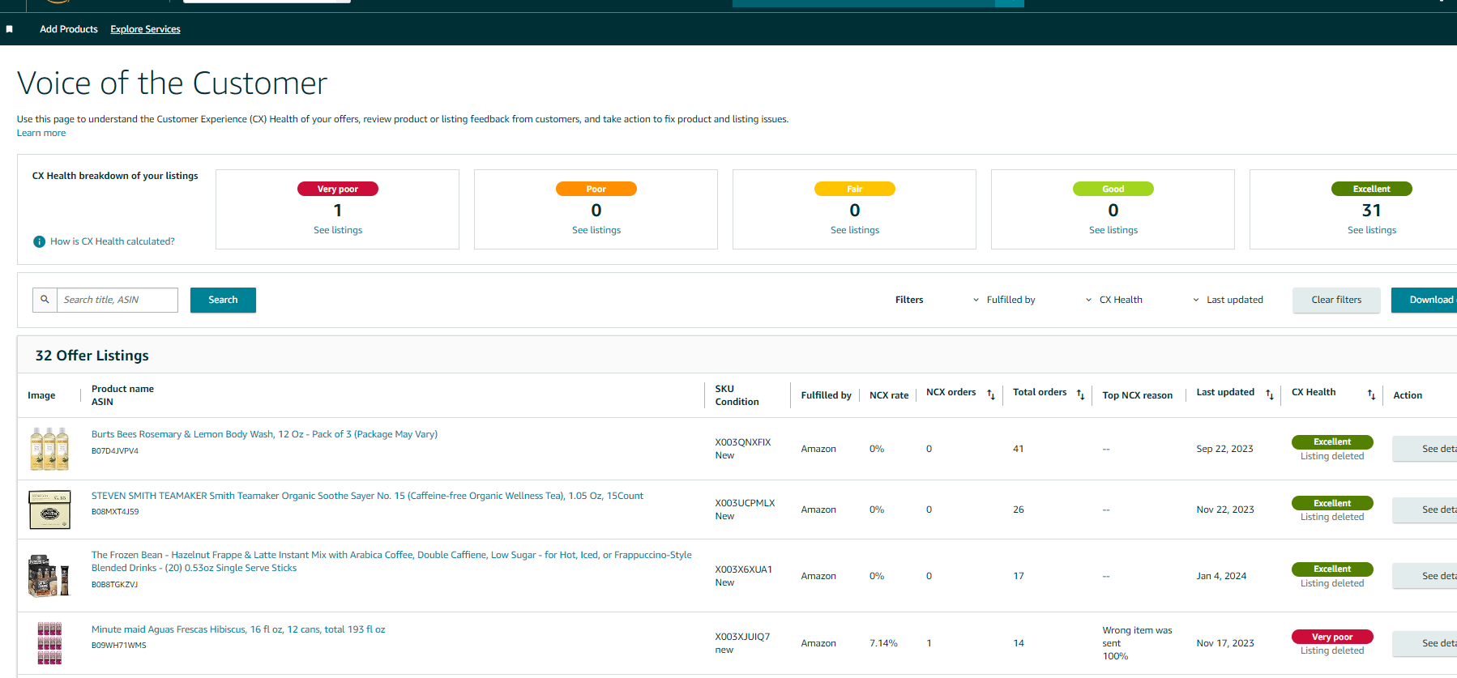See listings under the Poor card
The width and height of the screenshot is (1457, 678).
(x=596, y=230)
